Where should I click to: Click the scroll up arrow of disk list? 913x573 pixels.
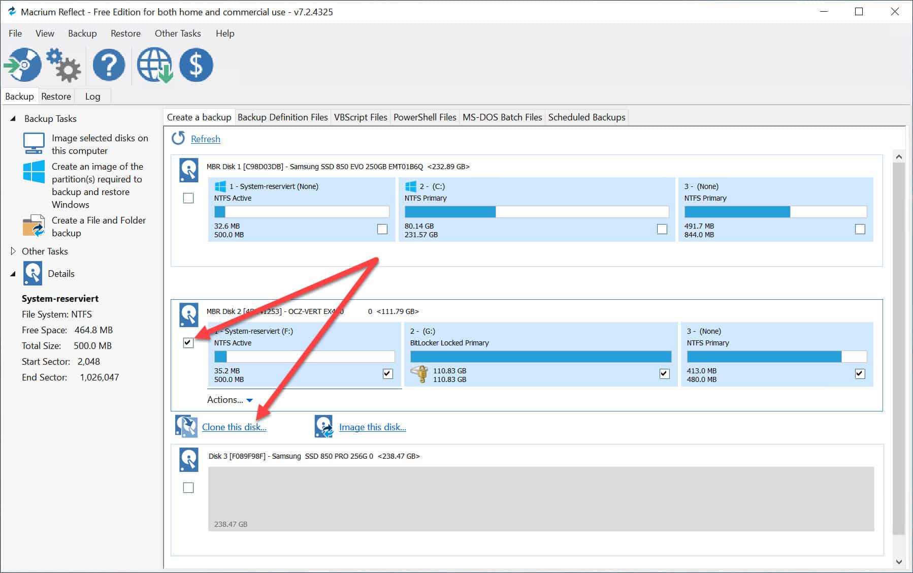click(899, 157)
